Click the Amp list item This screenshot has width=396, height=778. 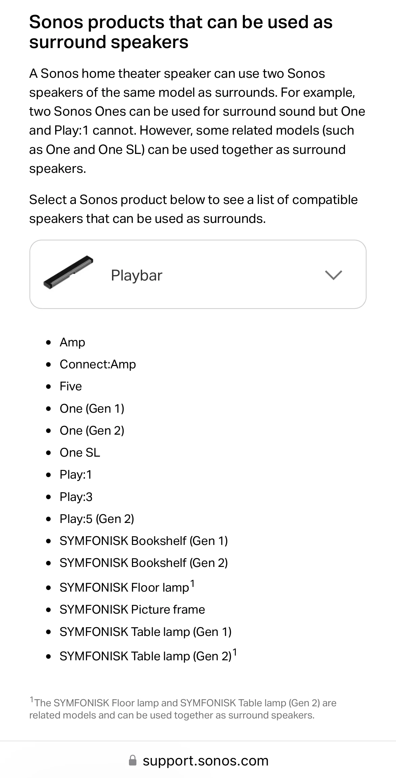pyautogui.click(x=72, y=342)
